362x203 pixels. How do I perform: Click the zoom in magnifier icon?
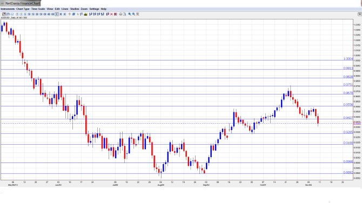point(130,14)
